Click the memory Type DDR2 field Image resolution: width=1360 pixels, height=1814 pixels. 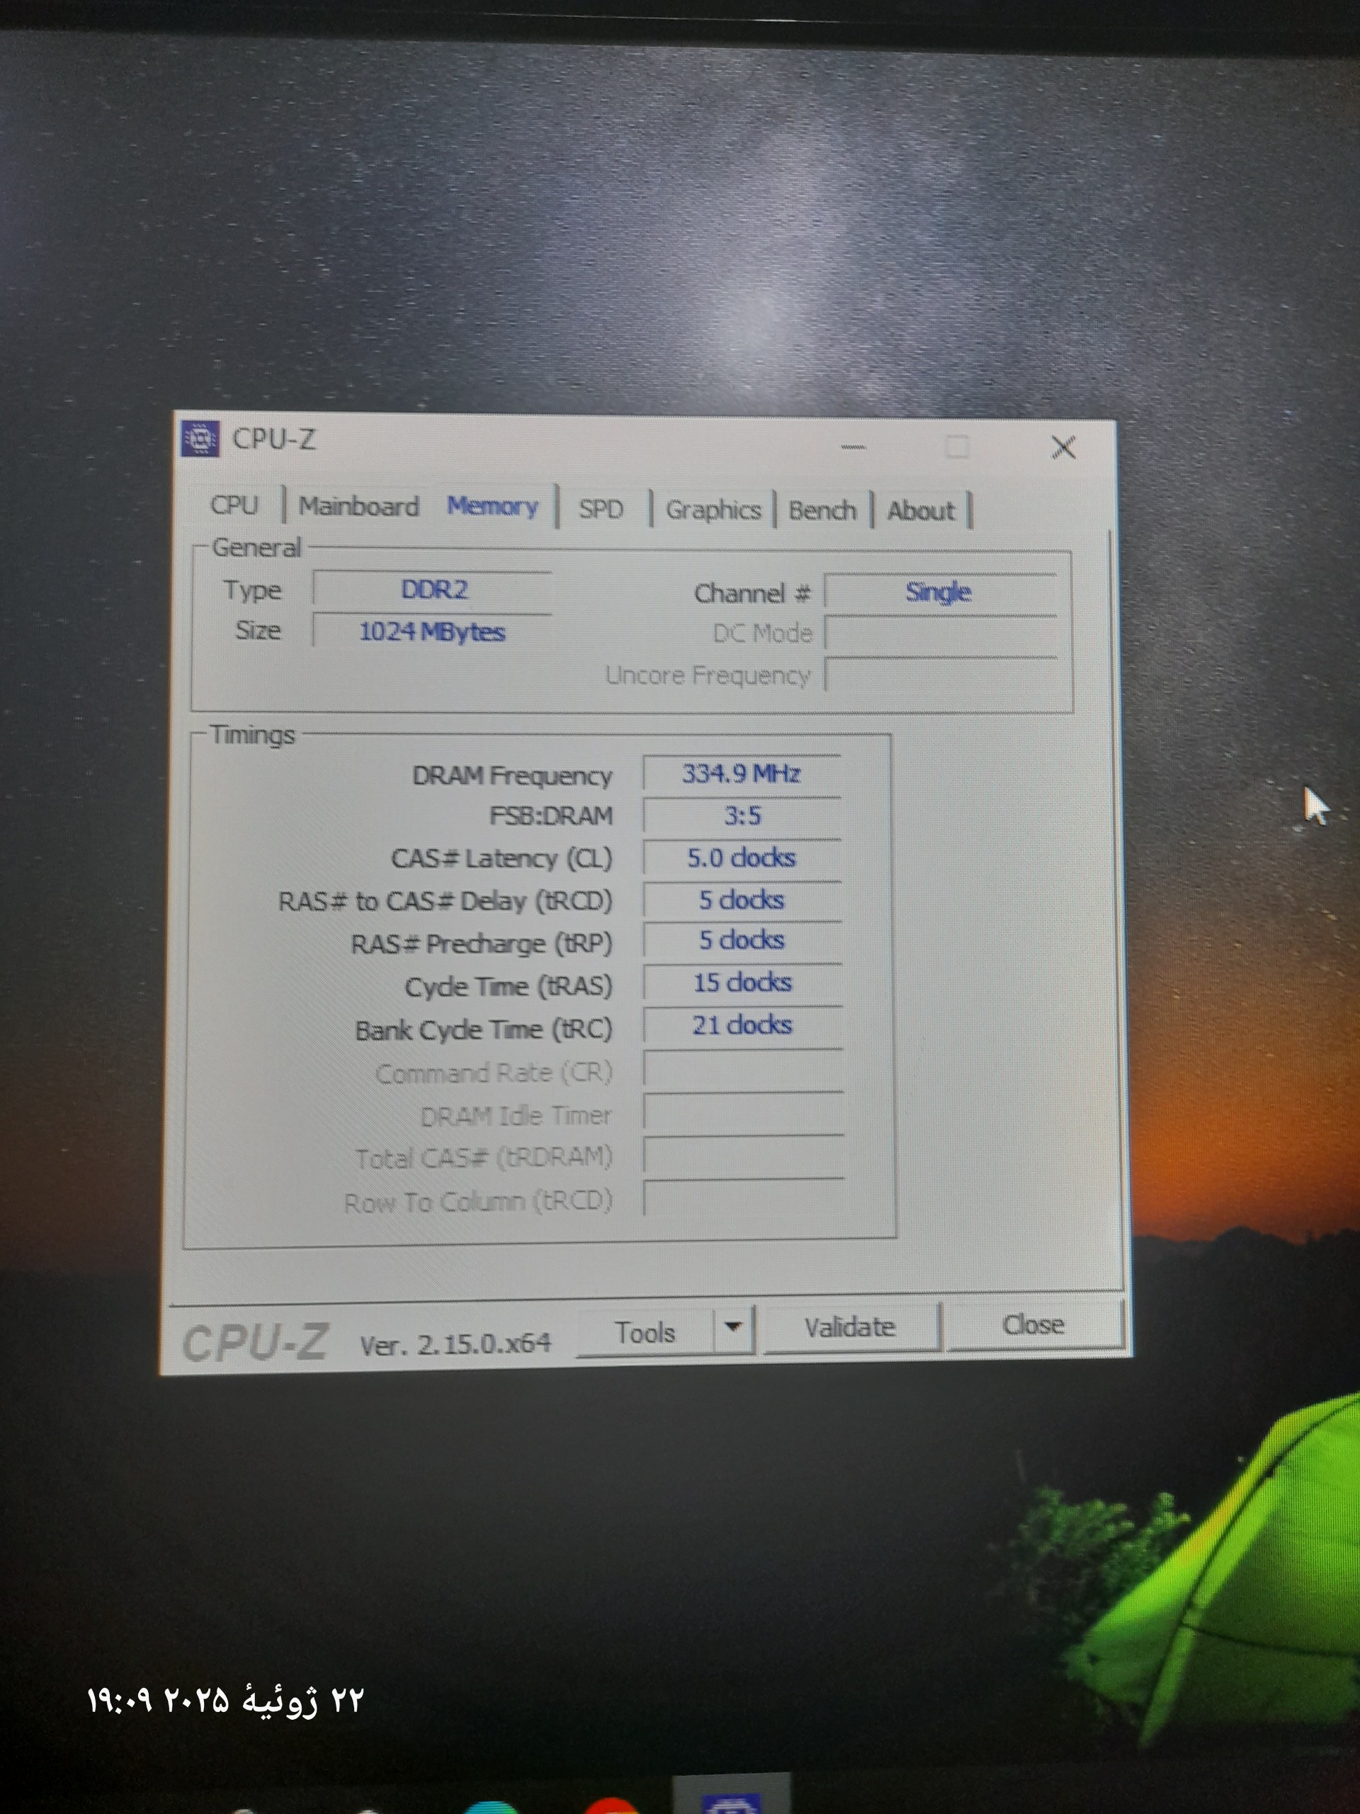click(433, 590)
